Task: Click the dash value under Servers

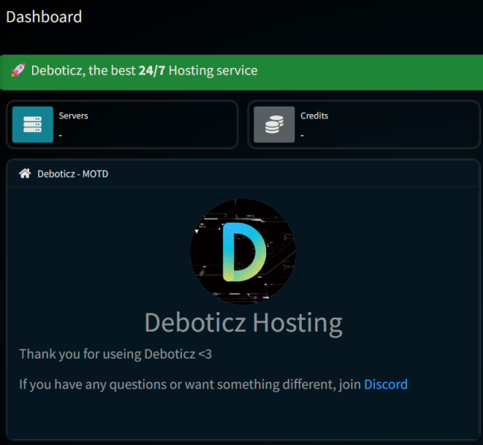Action: [60, 135]
